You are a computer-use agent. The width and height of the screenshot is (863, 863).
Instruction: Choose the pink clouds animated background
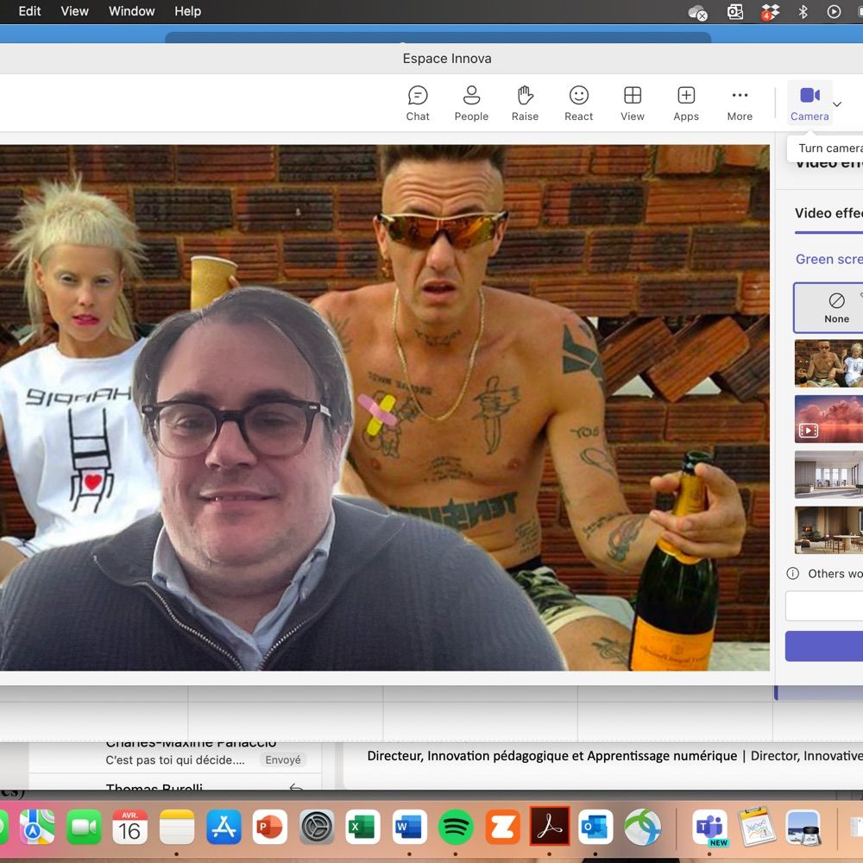pos(828,419)
